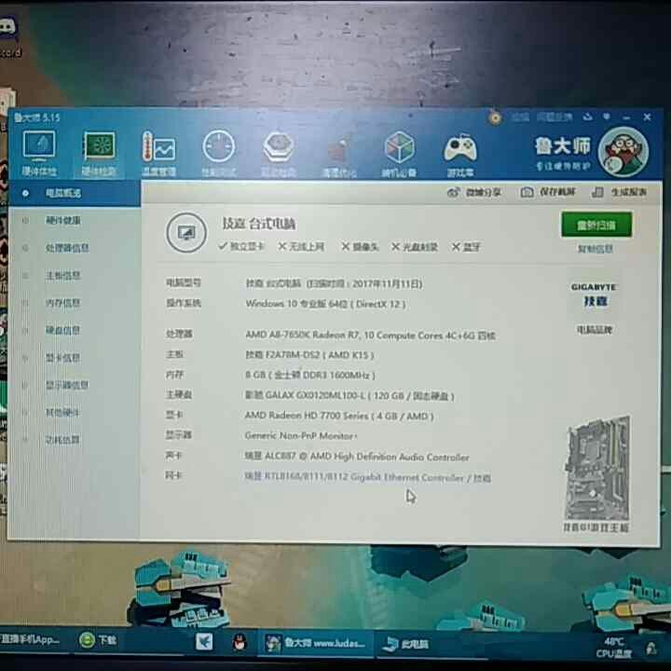Share via 微博分享
Viewport: 671px width, 671px height.
(474, 192)
